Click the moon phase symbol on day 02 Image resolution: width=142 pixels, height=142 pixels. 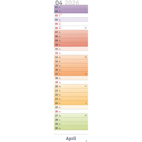(86, 11)
